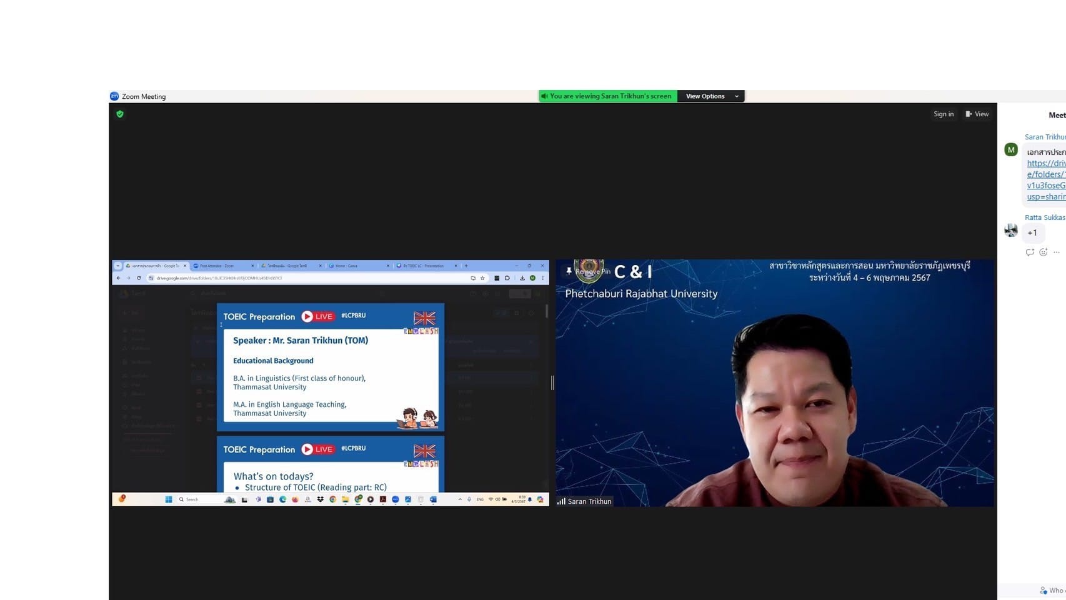The image size is (1066, 600).
Task: Open Chrome's tab search dropdown arrow
Action: pyautogui.click(x=117, y=266)
